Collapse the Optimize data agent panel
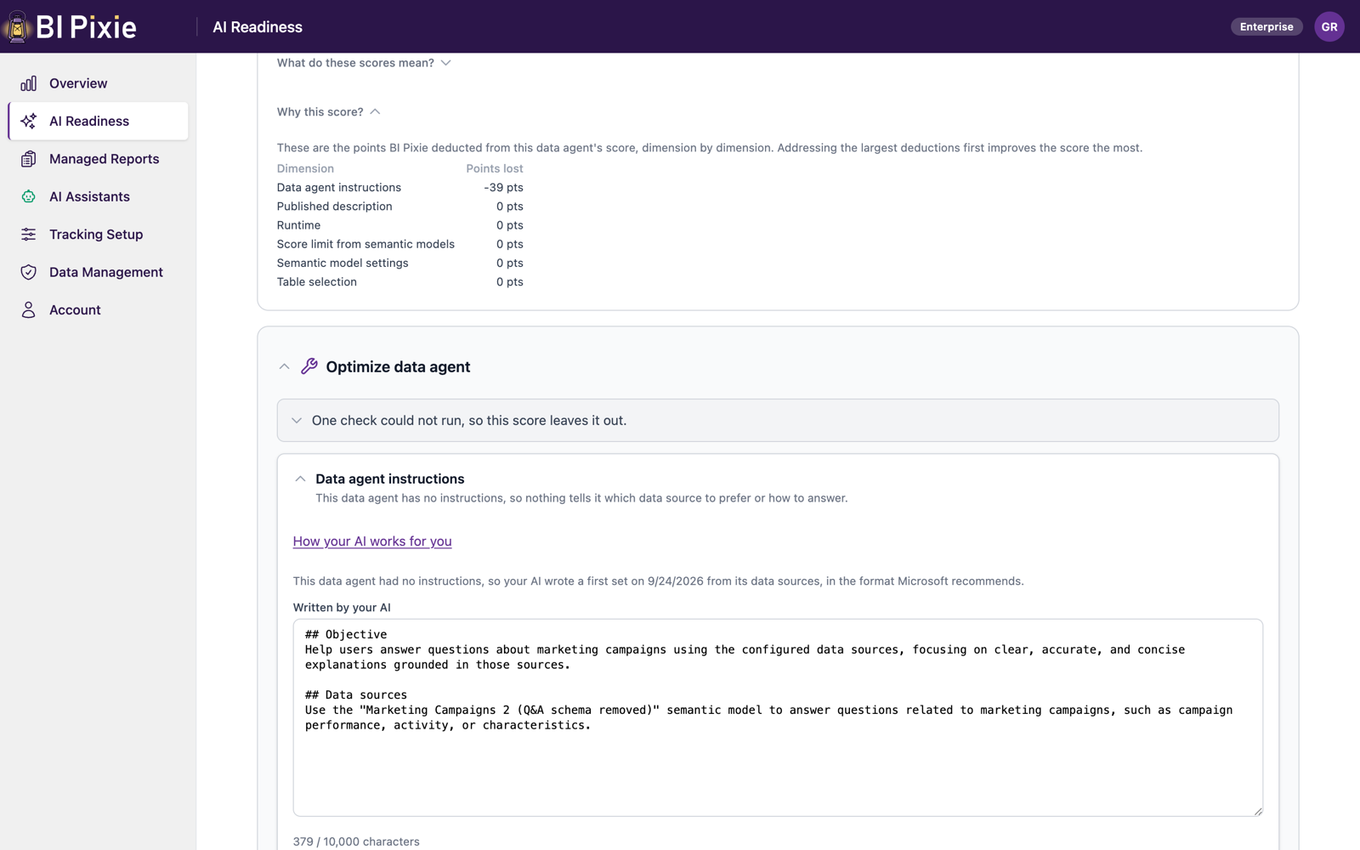This screenshot has width=1360, height=850. (x=284, y=366)
